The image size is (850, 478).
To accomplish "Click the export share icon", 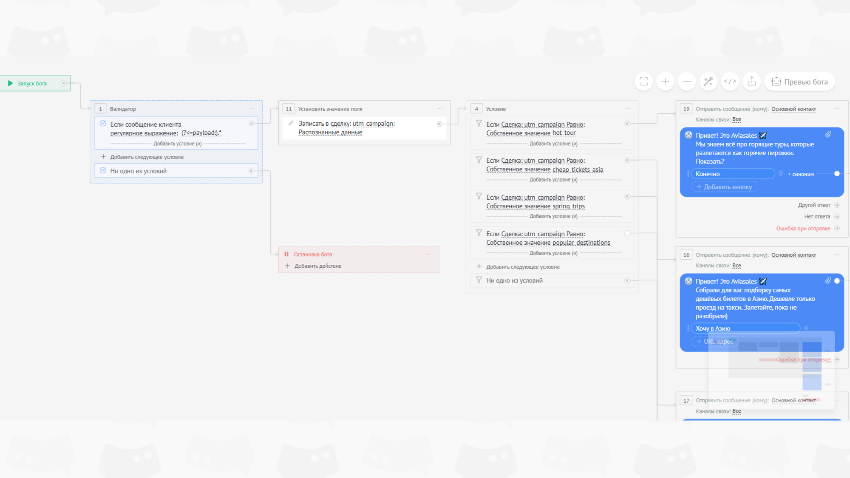I will 752,82.
